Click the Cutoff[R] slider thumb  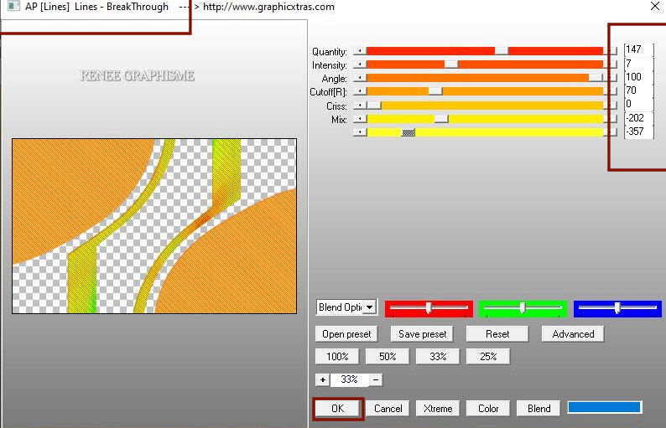click(435, 91)
